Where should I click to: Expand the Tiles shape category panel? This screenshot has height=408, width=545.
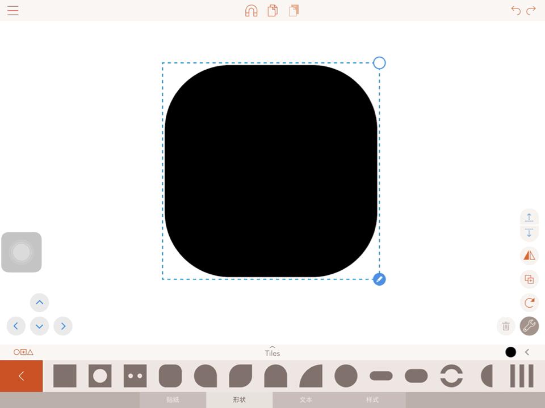272,352
